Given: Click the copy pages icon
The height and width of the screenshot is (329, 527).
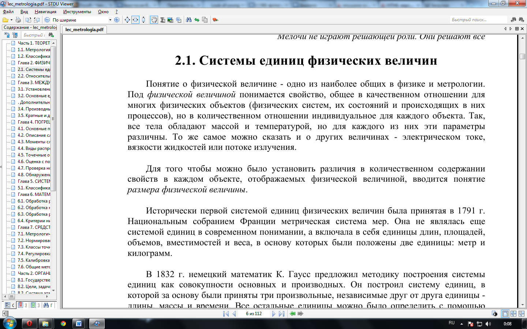Looking at the screenshot, I should pyautogui.click(x=205, y=20).
